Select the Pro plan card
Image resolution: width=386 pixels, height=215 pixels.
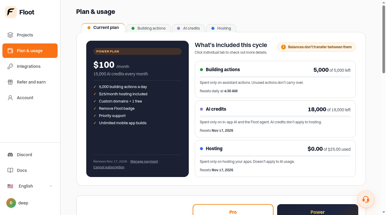click(x=233, y=210)
